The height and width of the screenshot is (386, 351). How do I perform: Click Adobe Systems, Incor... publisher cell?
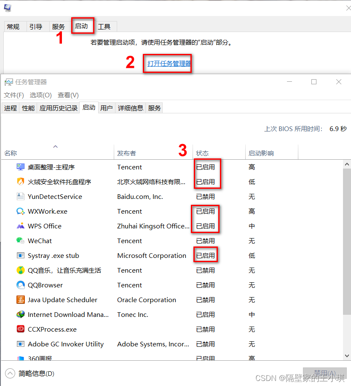[153, 344]
